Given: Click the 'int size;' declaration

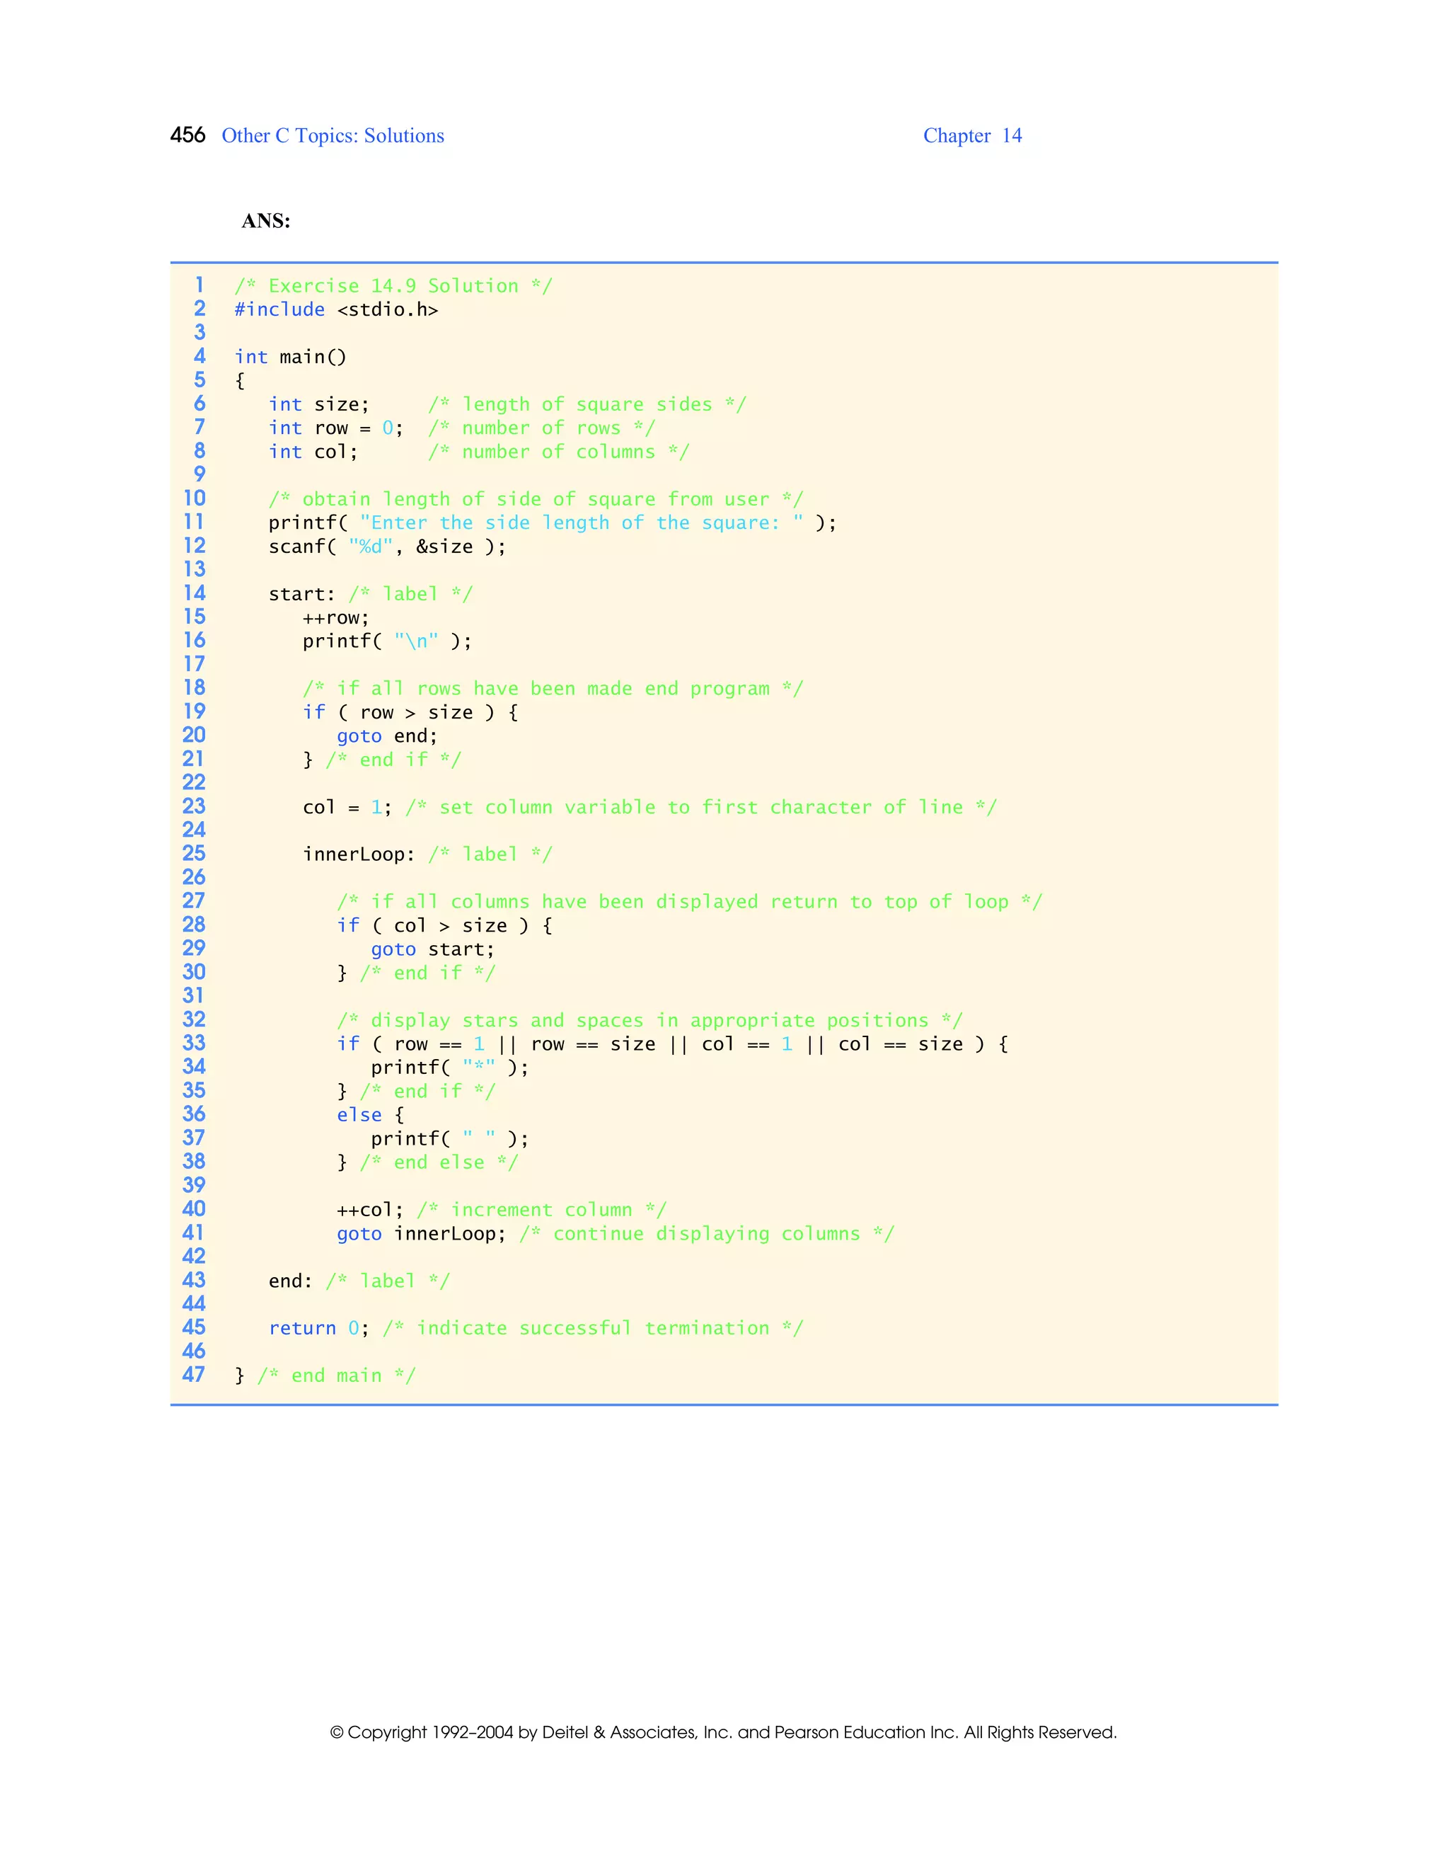Looking at the screenshot, I should (x=318, y=404).
